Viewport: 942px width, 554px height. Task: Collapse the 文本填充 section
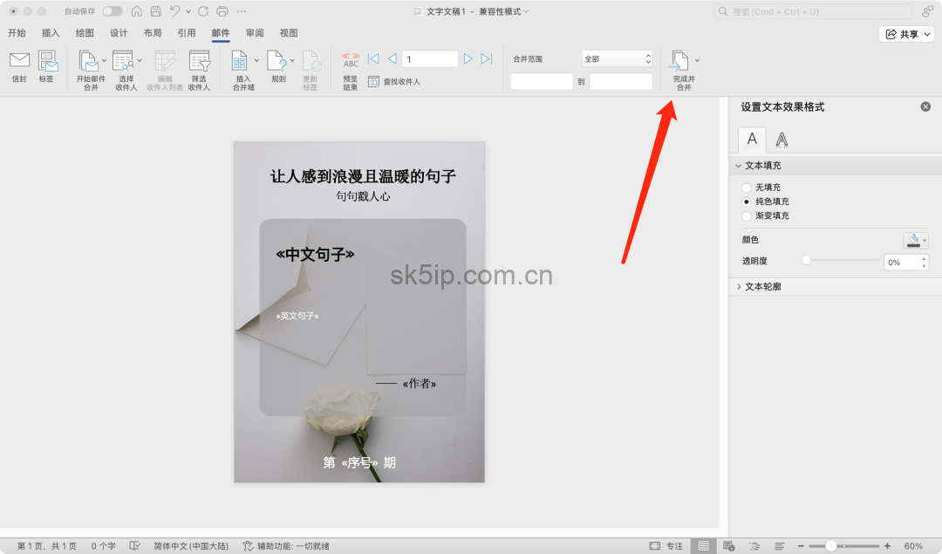click(741, 165)
